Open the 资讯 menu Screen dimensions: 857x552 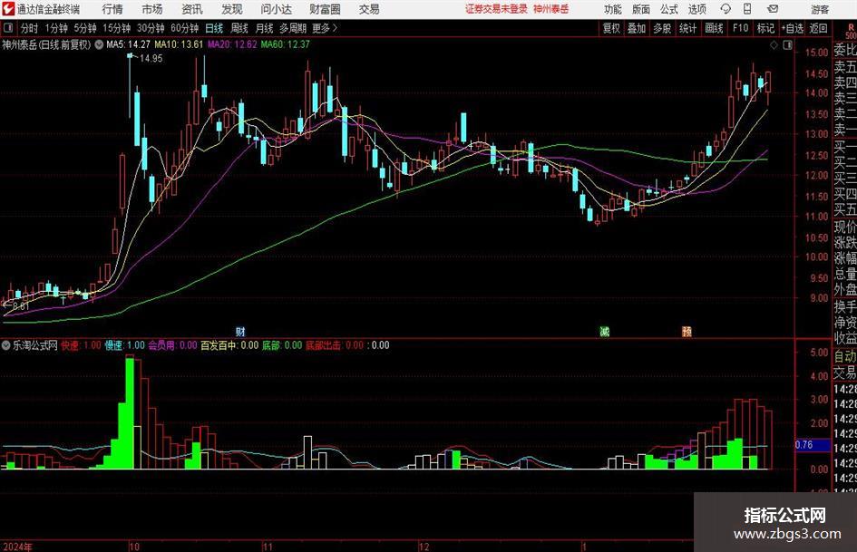(x=192, y=9)
